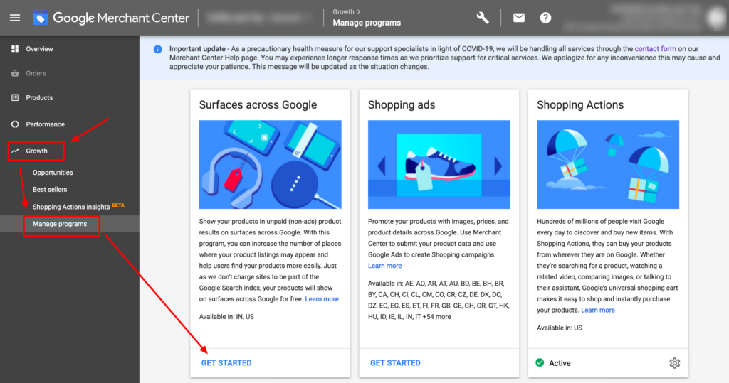Click the info icon in update banner
729x383 pixels.
[x=157, y=49]
